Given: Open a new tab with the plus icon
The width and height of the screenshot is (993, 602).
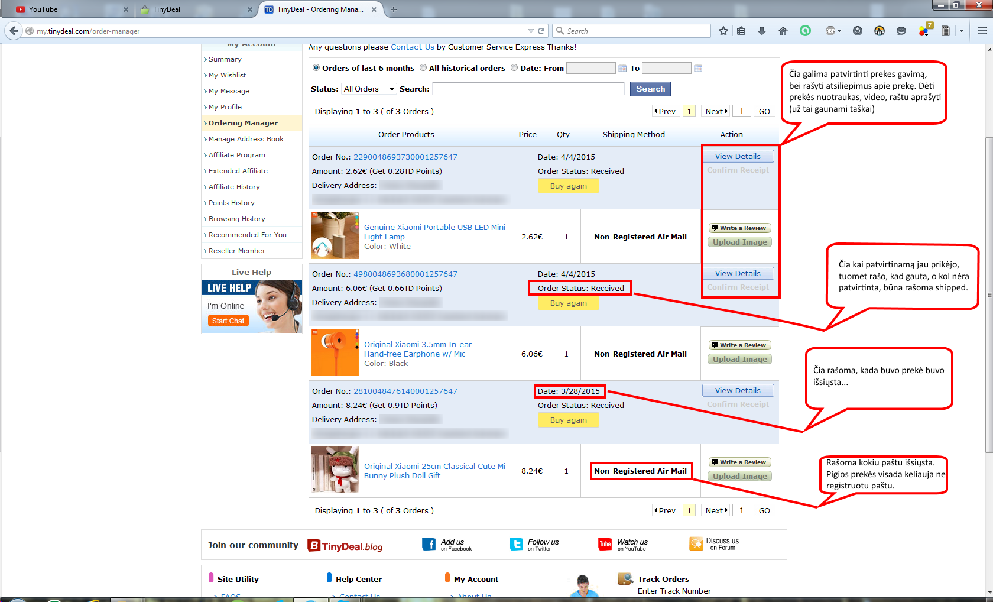Looking at the screenshot, I should pyautogui.click(x=394, y=9).
